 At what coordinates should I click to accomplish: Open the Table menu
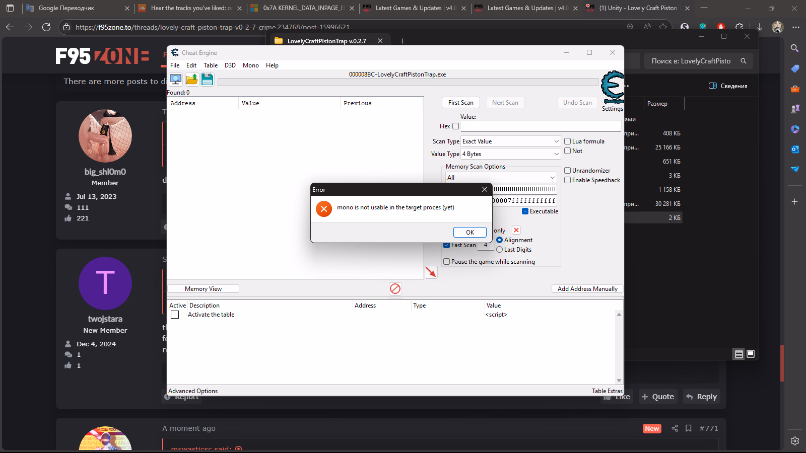pyautogui.click(x=211, y=65)
